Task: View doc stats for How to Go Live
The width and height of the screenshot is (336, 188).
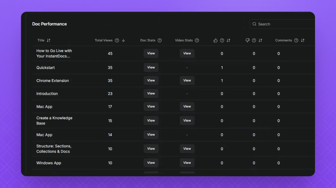Action: click(151, 53)
